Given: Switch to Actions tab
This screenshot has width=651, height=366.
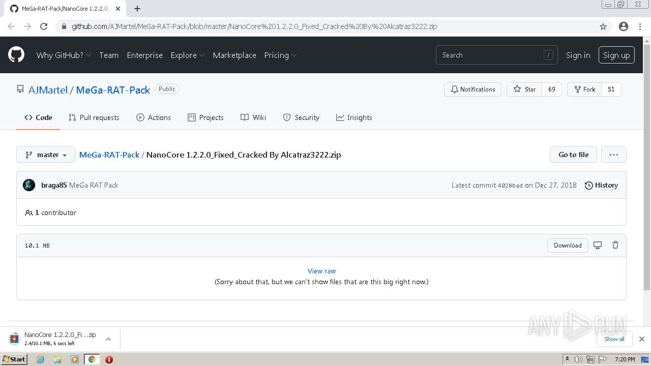Looking at the screenshot, I should click(x=154, y=117).
